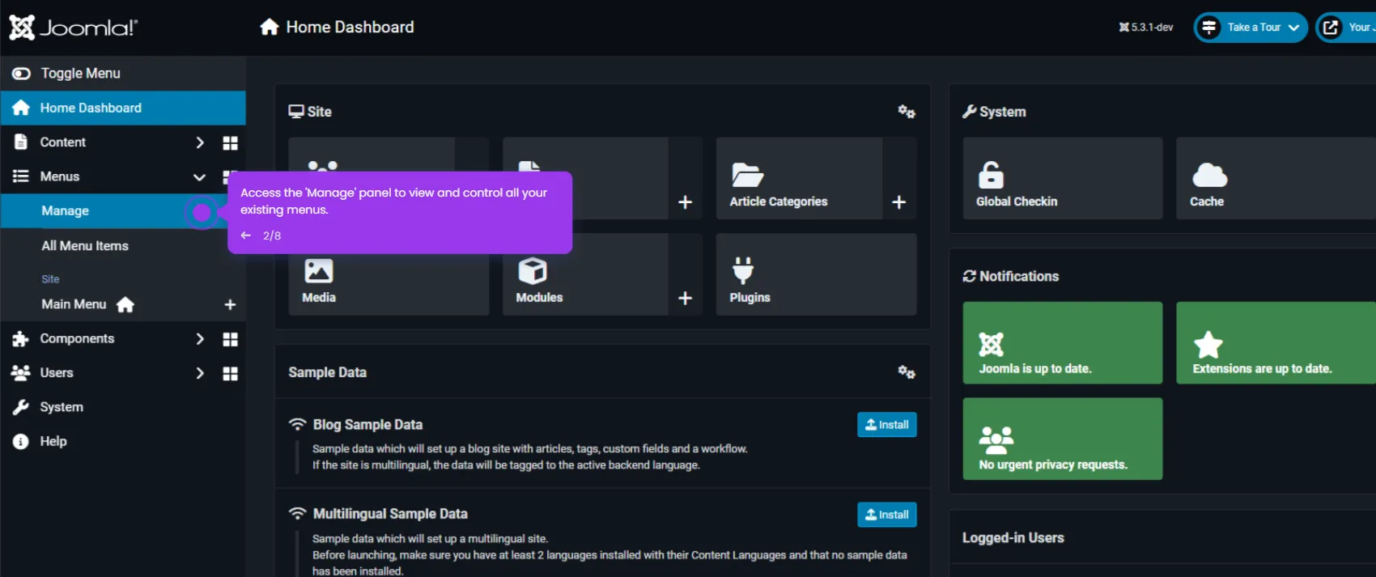Click the Joomla version 5.3.1-dev label
The height and width of the screenshot is (577, 1376).
coord(1146,28)
